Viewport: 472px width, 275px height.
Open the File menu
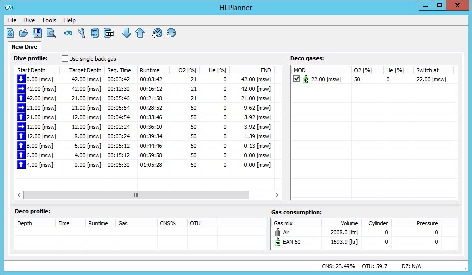point(12,20)
